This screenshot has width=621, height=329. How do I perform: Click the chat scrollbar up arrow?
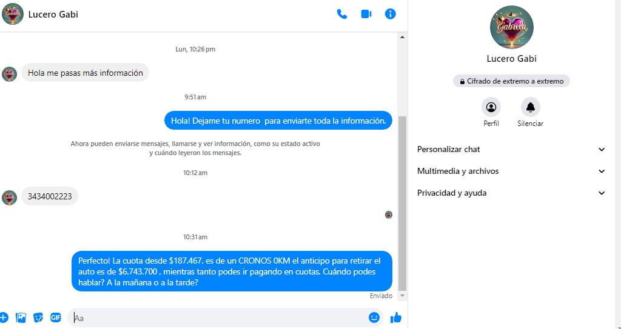[x=403, y=37]
